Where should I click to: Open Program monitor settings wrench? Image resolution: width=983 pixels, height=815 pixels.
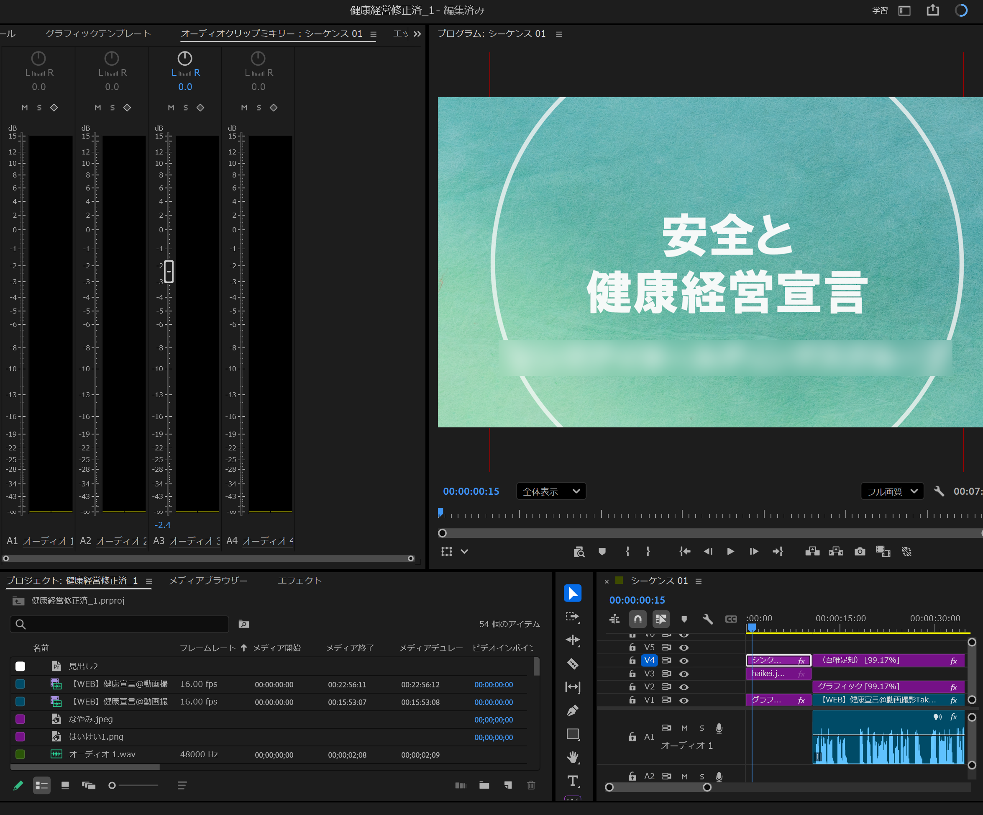(939, 491)
